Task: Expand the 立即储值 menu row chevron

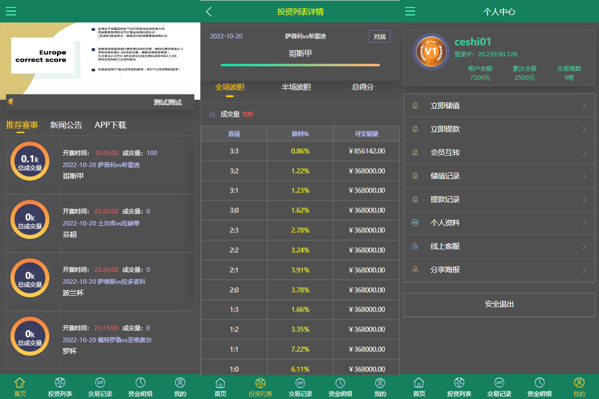Action: point(584,105)
